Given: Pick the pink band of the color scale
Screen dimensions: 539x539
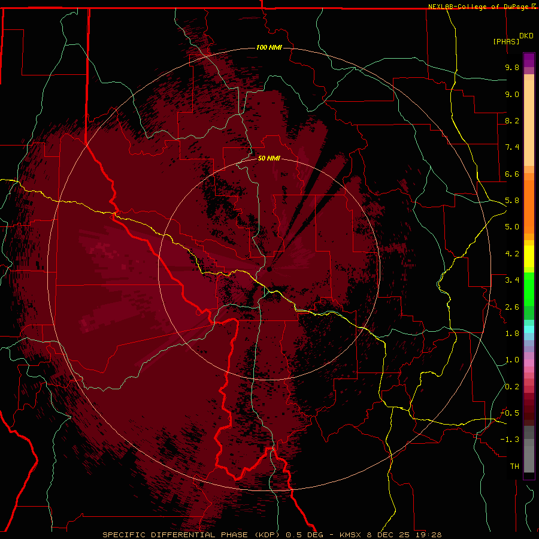Looking at the screenshot, I should tap(529, 363).
